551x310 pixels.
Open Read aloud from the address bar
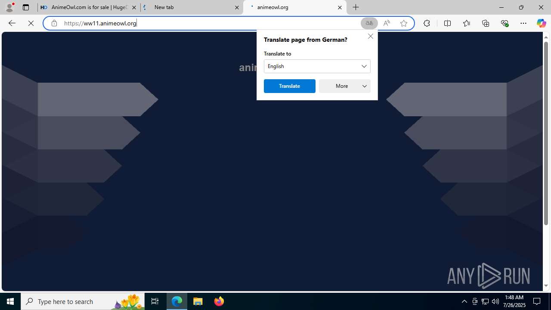(387, 23)
